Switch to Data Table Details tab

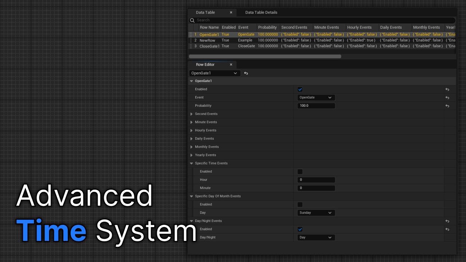pyautogui.click(x=261, y=12)
